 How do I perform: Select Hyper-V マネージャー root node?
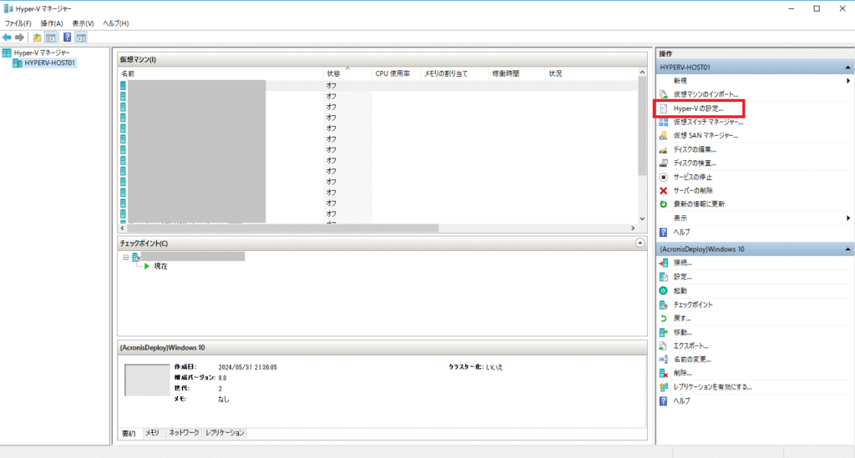[42, 53]
